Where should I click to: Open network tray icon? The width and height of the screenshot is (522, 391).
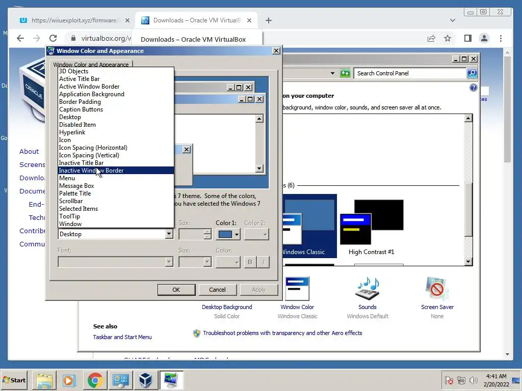pos(461,380)
